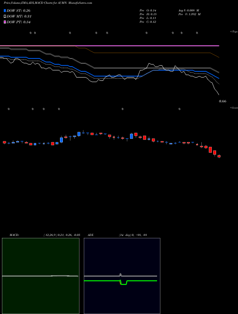Click the '<Tops' axis label
This screenshot has height=314, width=238.
pos(234,32)
